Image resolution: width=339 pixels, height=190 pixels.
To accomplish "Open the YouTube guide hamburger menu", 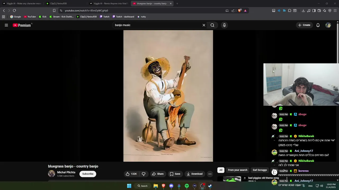I will 6,25.
